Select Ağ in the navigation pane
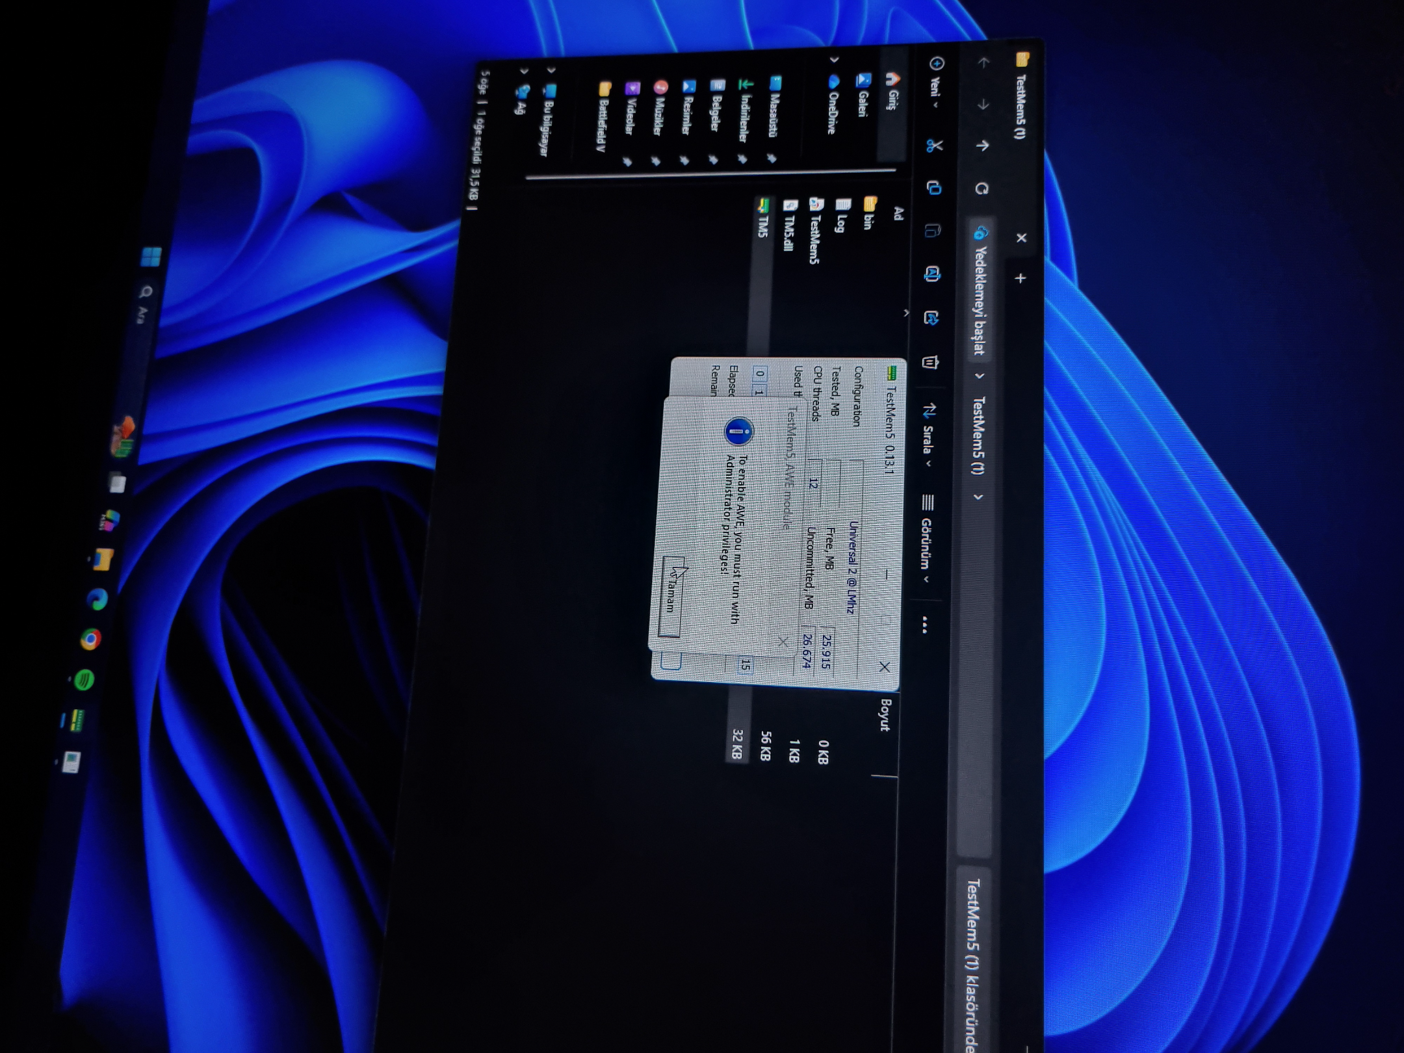 (522, 100)
